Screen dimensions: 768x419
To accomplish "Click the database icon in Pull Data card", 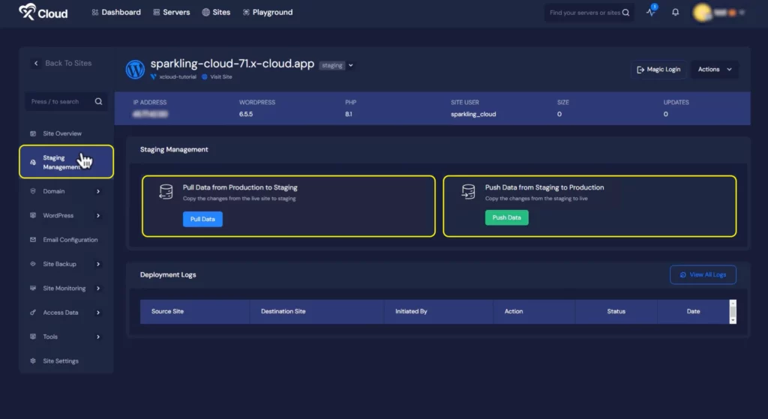I will tap(166, 192).
